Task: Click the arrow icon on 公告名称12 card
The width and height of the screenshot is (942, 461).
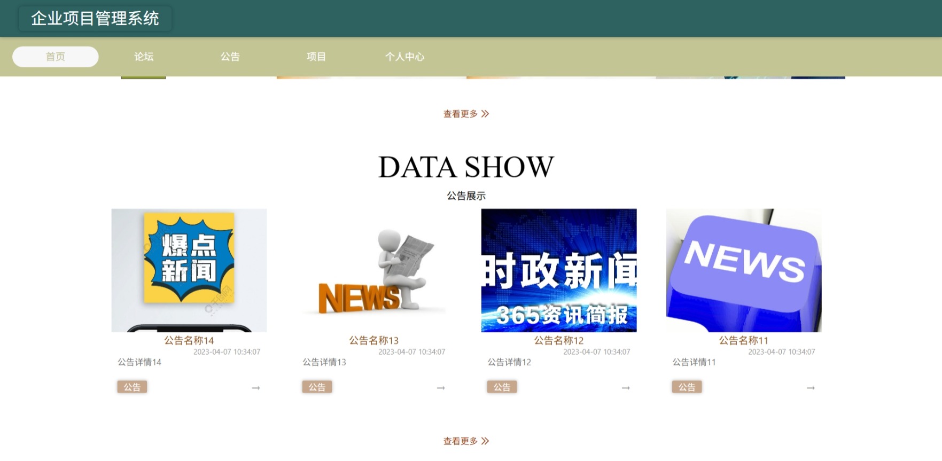Action: coord(626,388)
